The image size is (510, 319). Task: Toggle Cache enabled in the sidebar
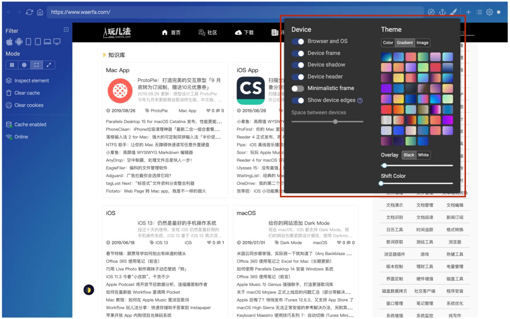pos(26,124)
